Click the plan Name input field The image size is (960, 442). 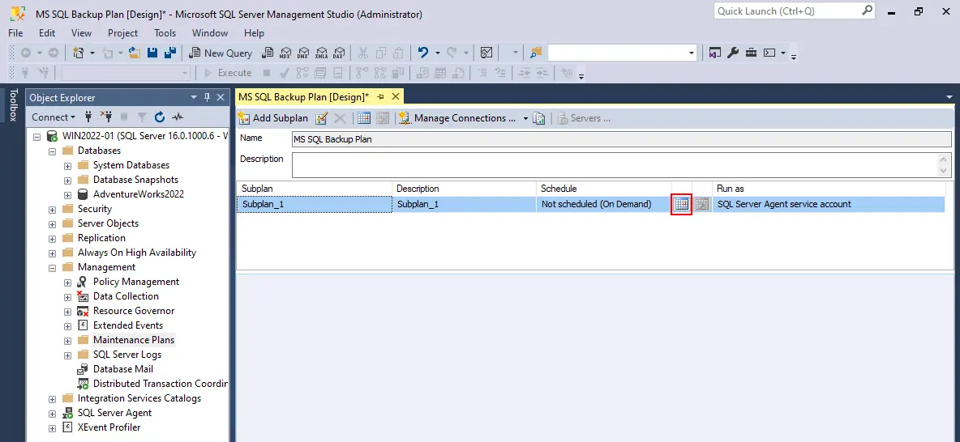pos(622,139)
